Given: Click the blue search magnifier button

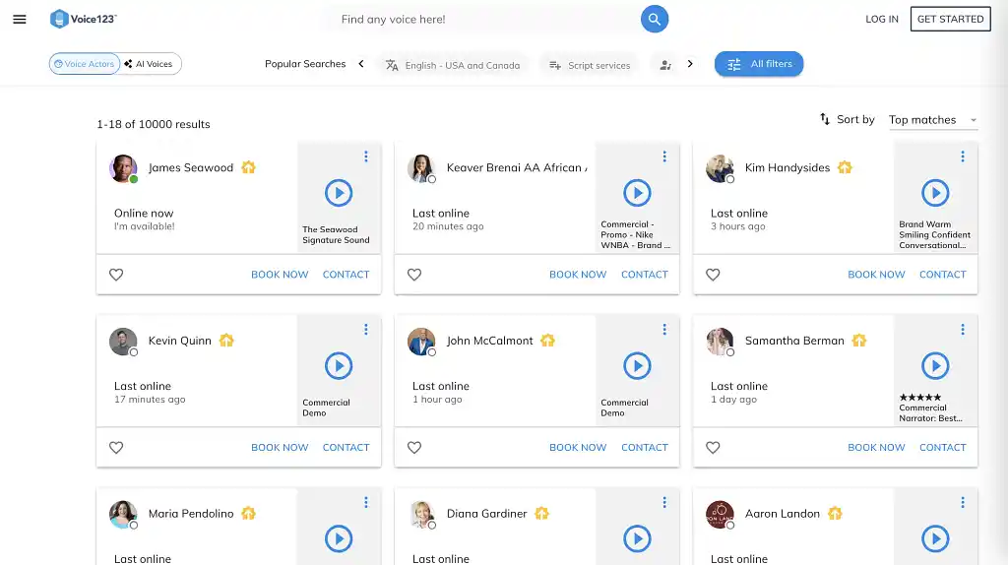Looking at the screenshot, I should pos(655,19).
